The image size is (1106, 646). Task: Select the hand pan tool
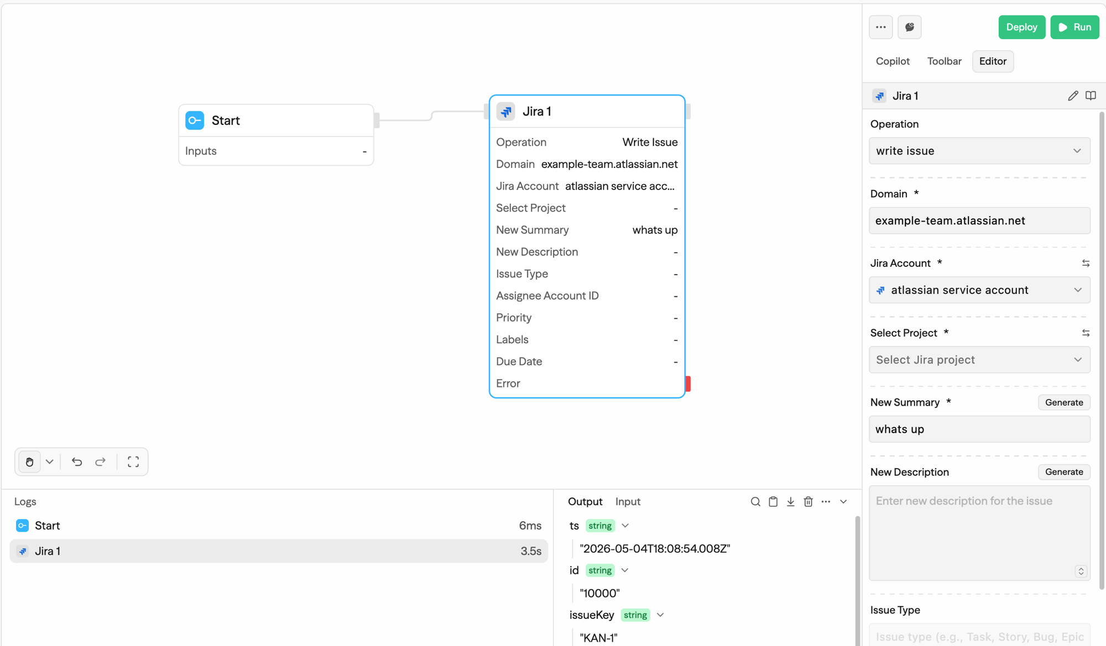pyautogui.click(x=29, y=461)
